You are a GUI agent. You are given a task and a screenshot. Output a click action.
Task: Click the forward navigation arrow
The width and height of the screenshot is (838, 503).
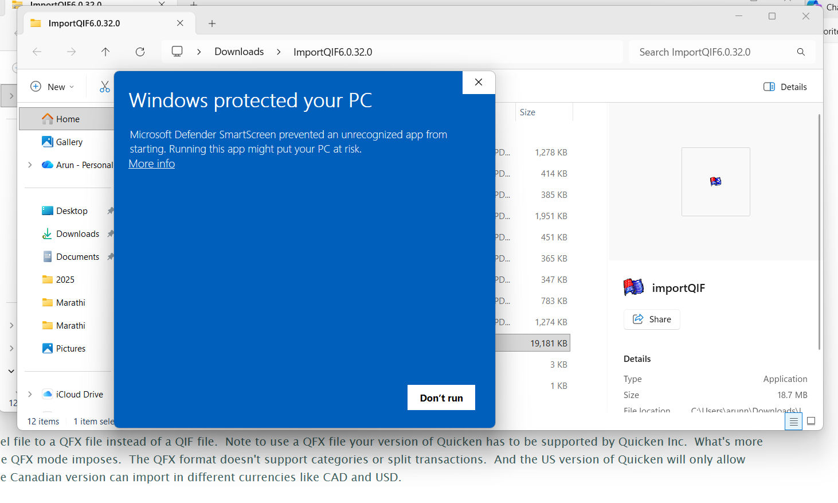[x=71, y=52]
